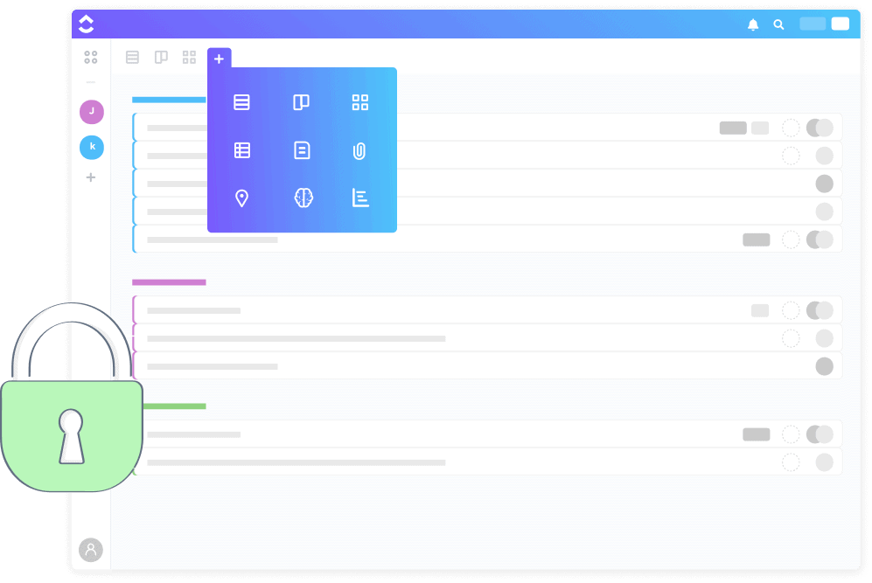The width and height of the screenshot is (872, 583).
Task: Open the notifications bell
Action: tap(753, 24)
